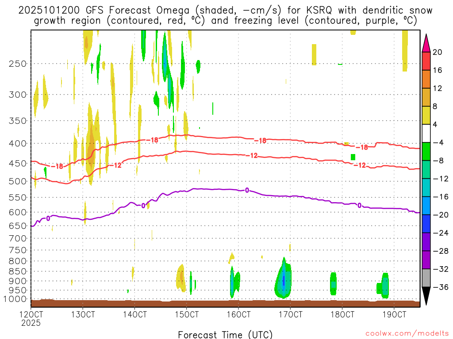This screenshot has height=339, width=453.
Task: Open the coolwx.com/modelts link
Action: pos(407,334)
